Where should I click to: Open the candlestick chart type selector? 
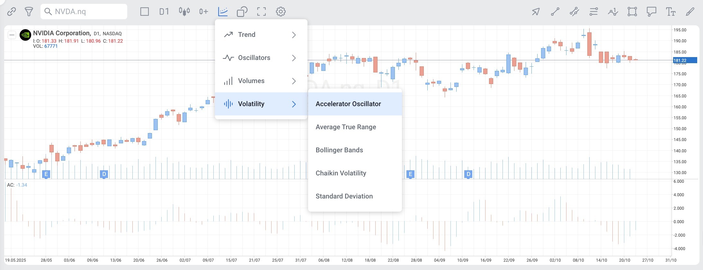pos(184,12)
